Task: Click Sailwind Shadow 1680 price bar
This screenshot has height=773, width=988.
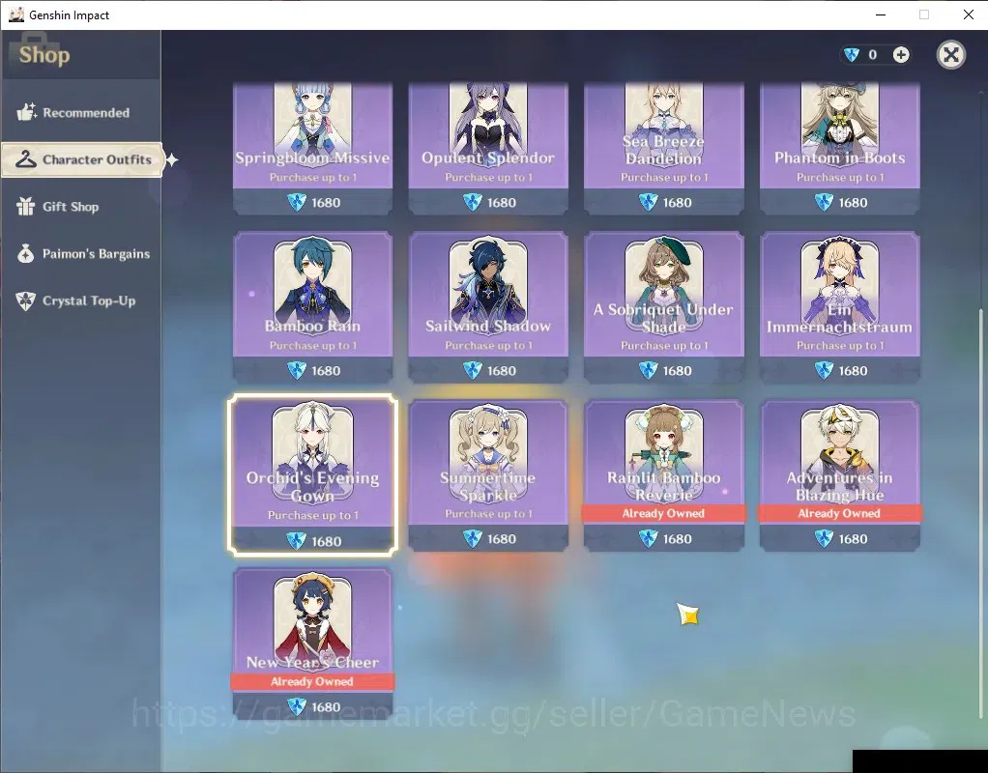Action: coord(488,370)
